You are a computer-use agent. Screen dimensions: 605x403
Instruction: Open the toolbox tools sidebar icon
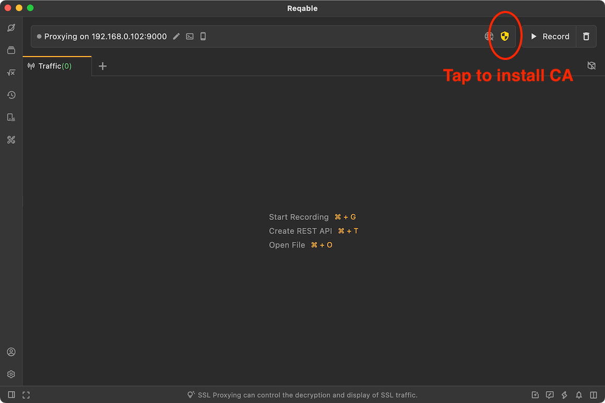coord(11,140)
